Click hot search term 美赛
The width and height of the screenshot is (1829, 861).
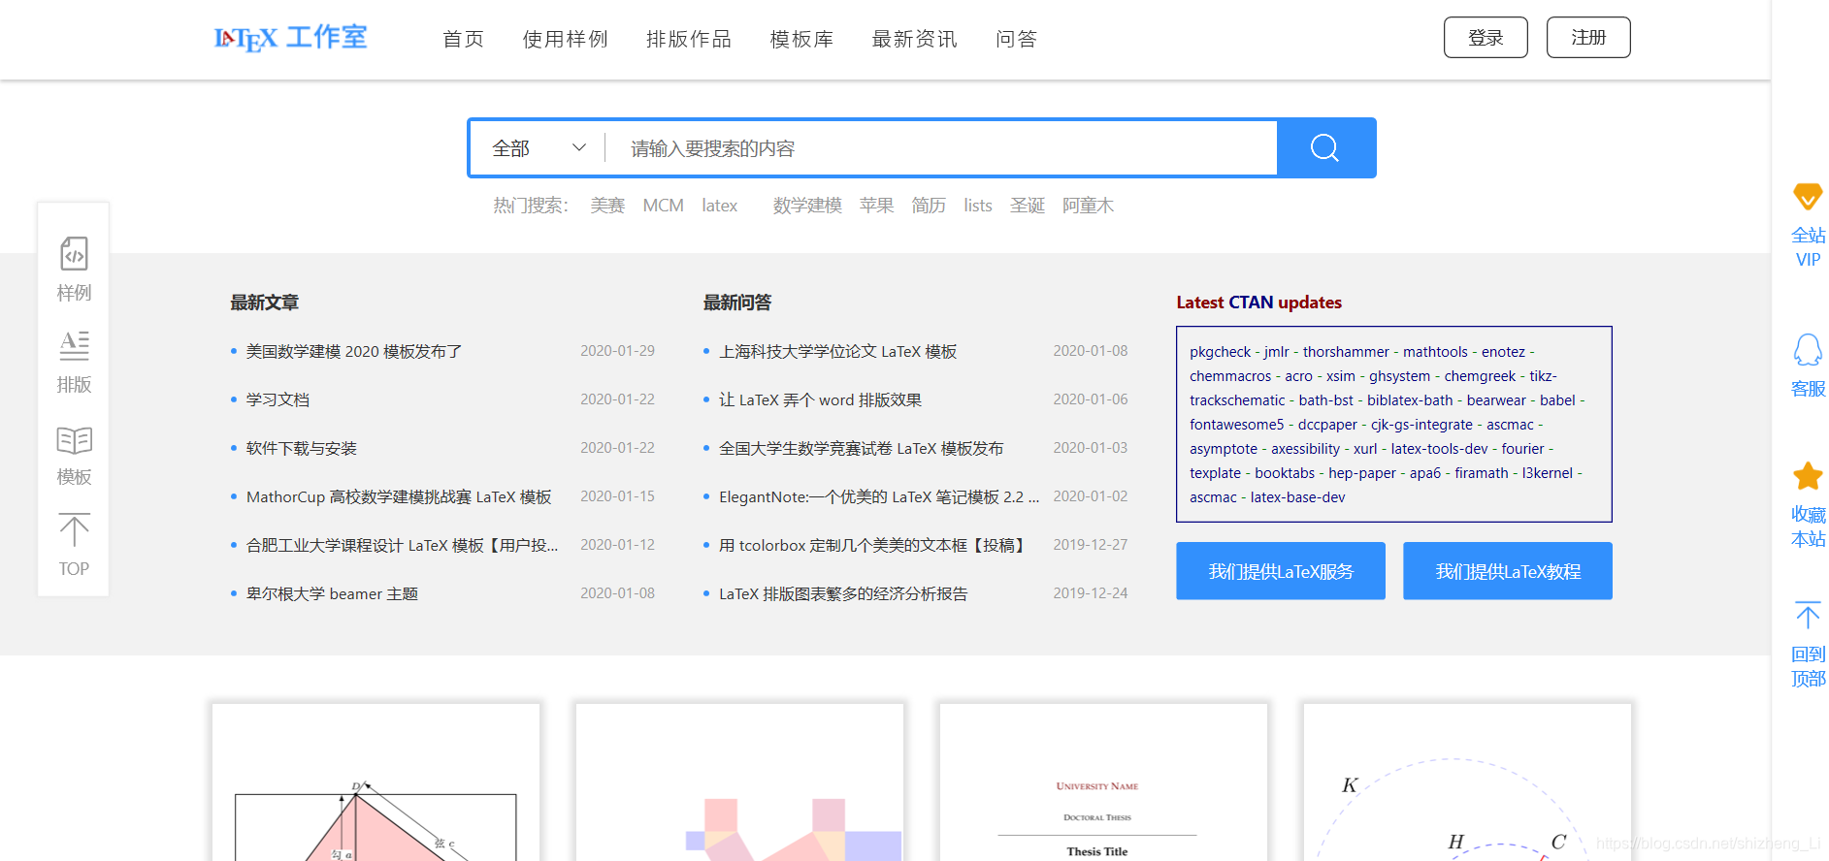[607, 206]
